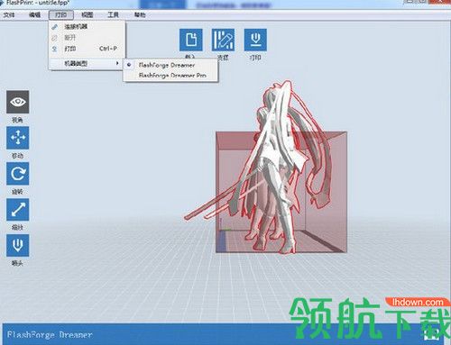Select FlashForge Dreamer Pro machine type

pyautogui.click(x=170, y=75)
